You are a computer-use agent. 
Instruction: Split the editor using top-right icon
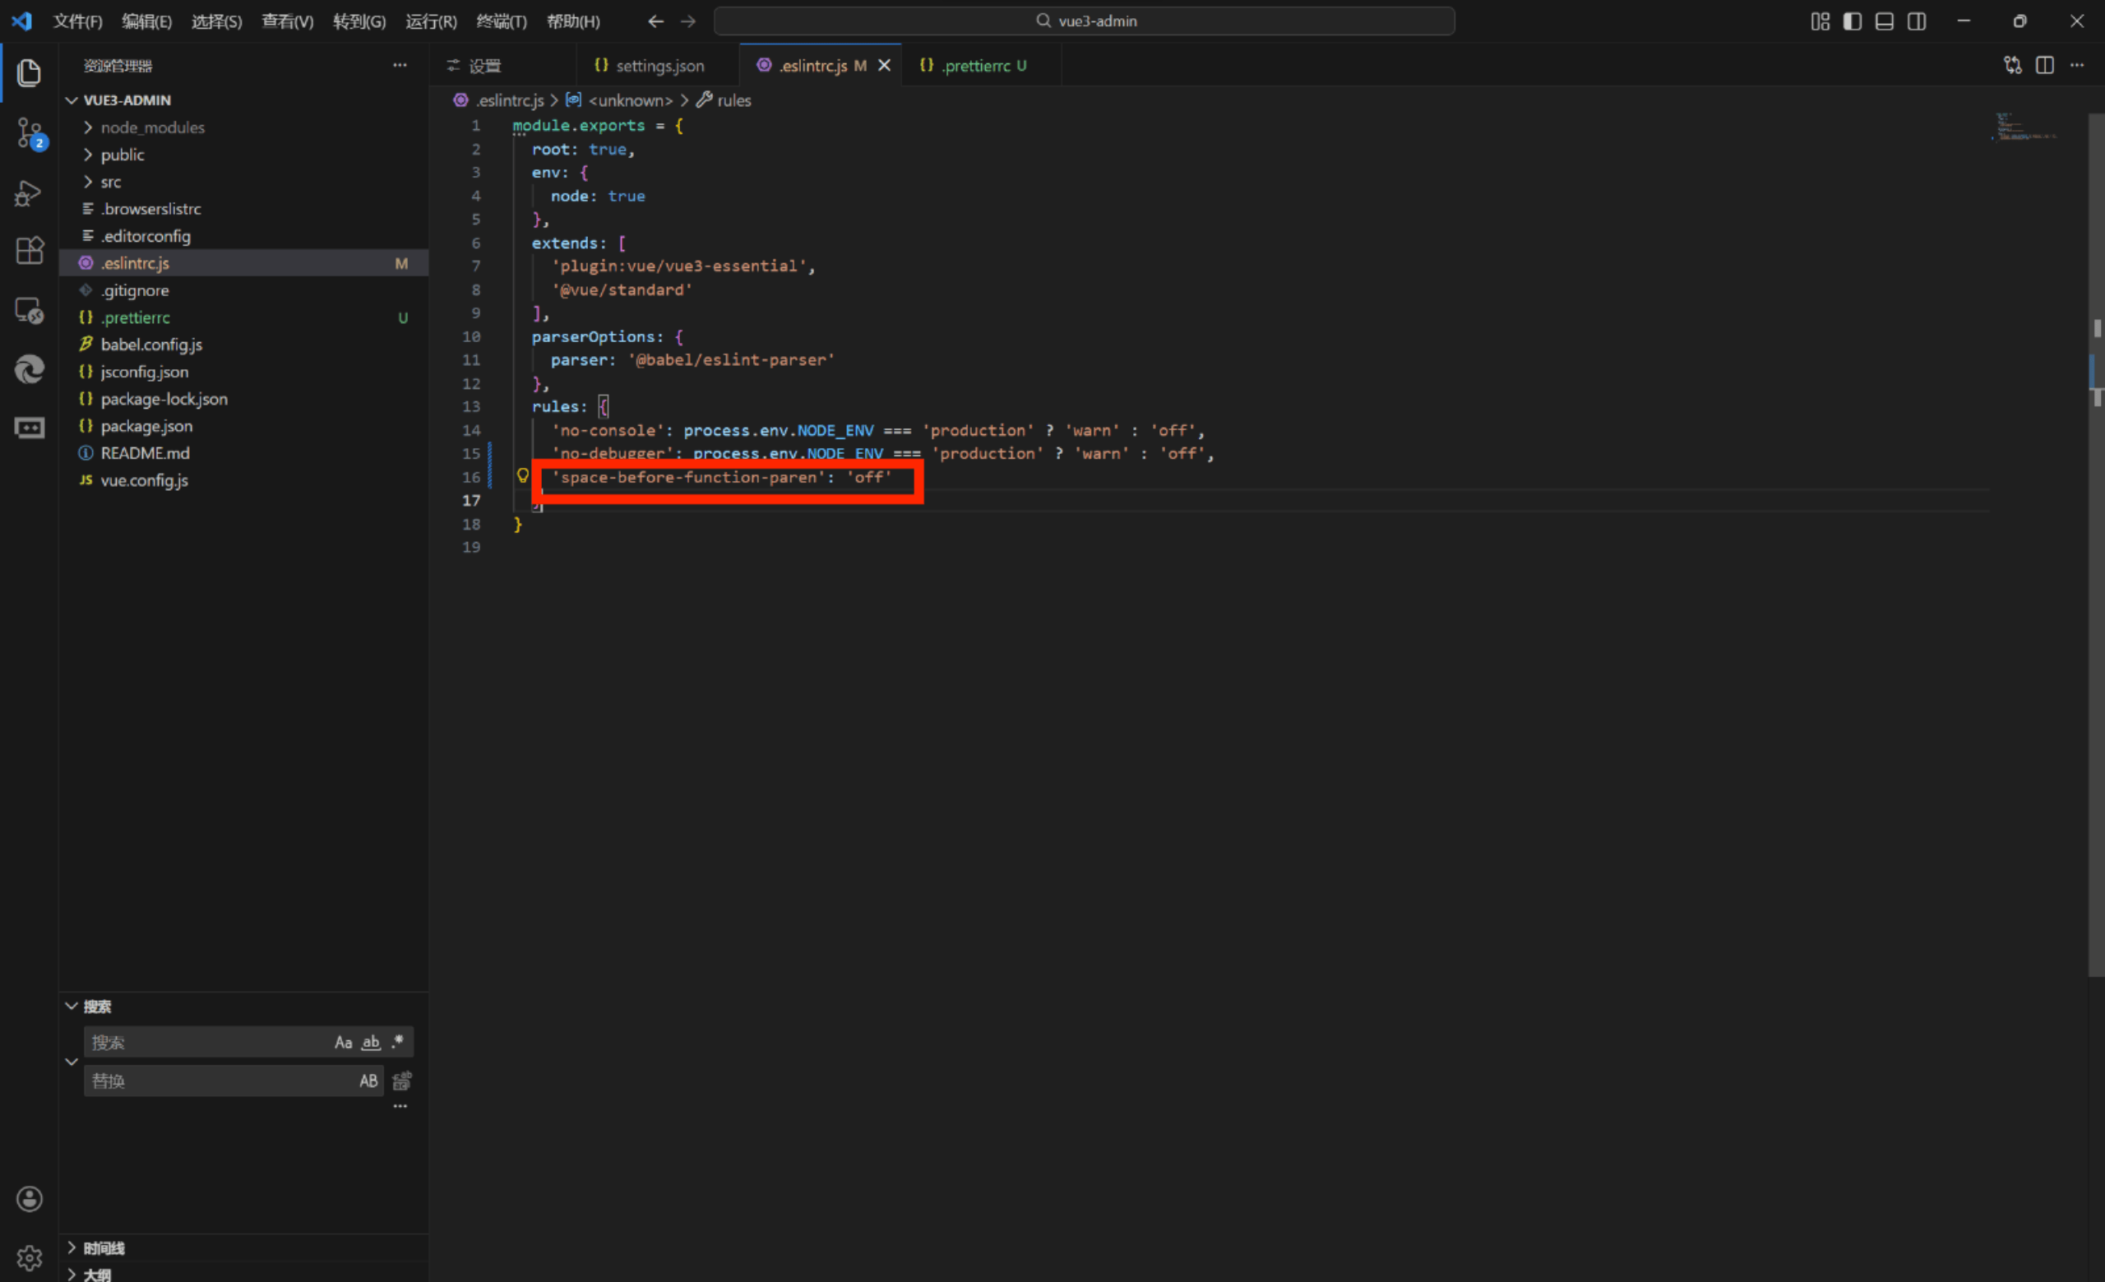coord(2045,65)
